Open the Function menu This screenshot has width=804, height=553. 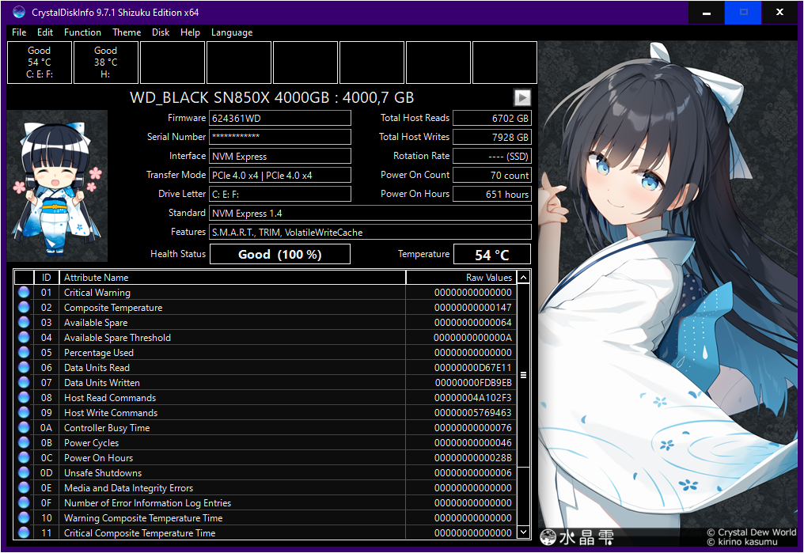82,32
